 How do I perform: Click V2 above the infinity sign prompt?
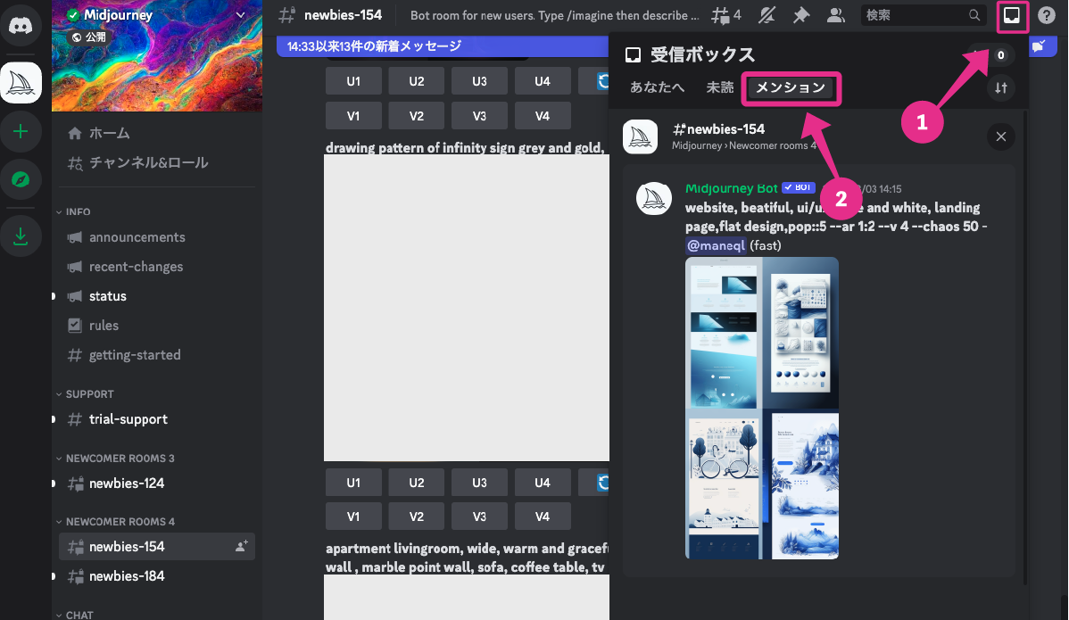click(x=417, y=116)
